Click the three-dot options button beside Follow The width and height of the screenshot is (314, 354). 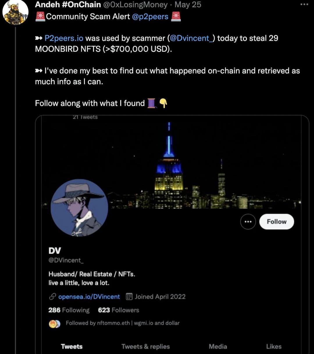[x=248, y=222]
